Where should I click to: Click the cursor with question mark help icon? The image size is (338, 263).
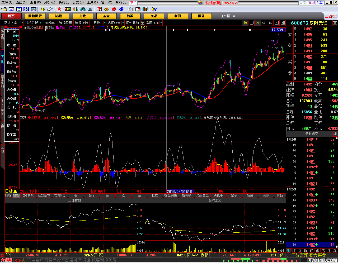tap(154, 9)
